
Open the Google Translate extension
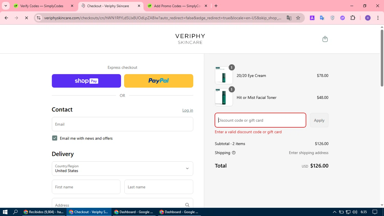coord(322,18)
